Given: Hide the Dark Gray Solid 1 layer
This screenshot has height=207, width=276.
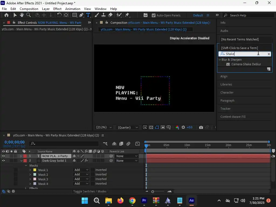Looking at the screenshot, I should coord(3,161).
